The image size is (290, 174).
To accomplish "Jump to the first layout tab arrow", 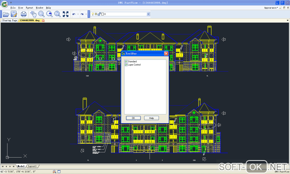I will click(3, 166).
